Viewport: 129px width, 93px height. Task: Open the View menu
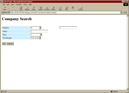[x=13, y=5]
